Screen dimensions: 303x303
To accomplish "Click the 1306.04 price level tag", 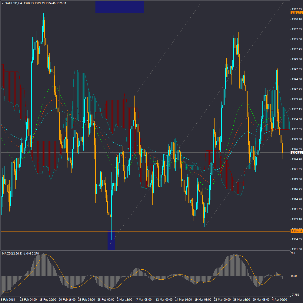I will click(296, 231).
